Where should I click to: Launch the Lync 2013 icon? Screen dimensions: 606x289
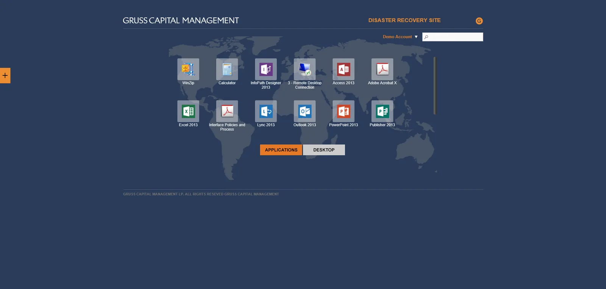(x=266, y=111)
